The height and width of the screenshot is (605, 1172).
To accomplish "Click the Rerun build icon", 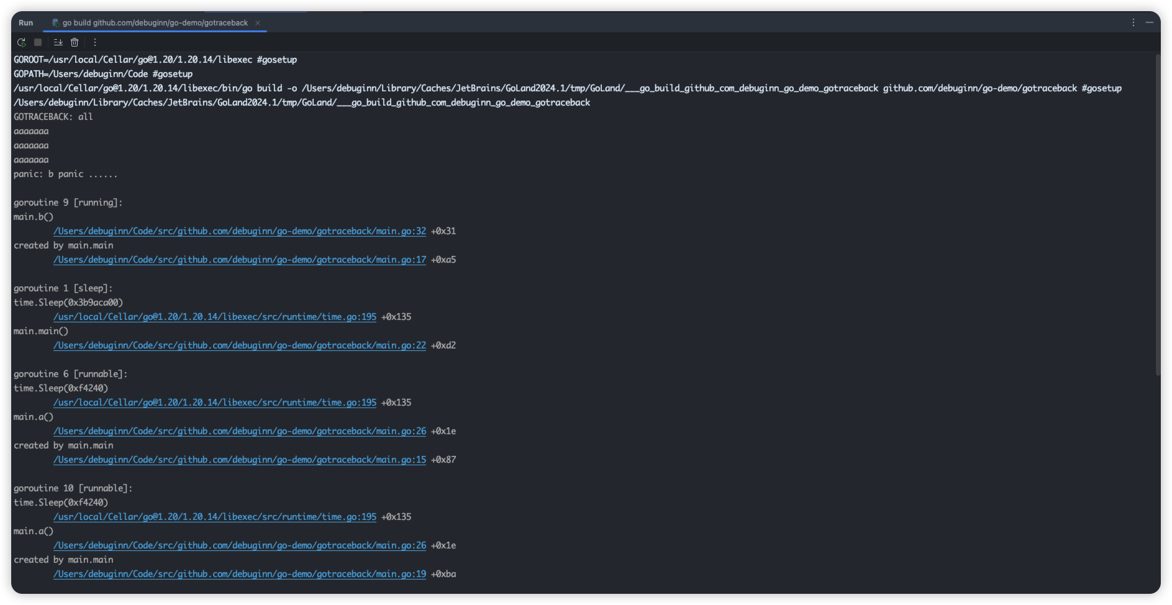I will click(21, 42).
